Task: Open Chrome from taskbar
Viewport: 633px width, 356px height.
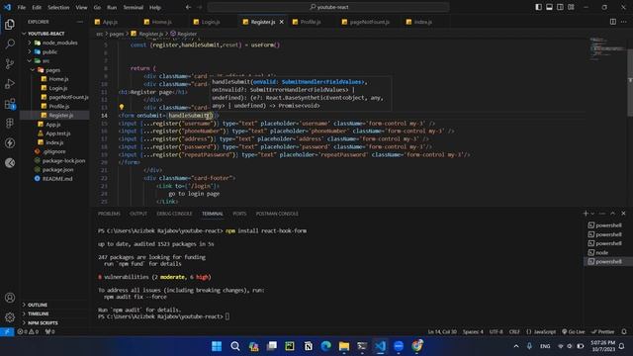Action: [x=417, y=346]
